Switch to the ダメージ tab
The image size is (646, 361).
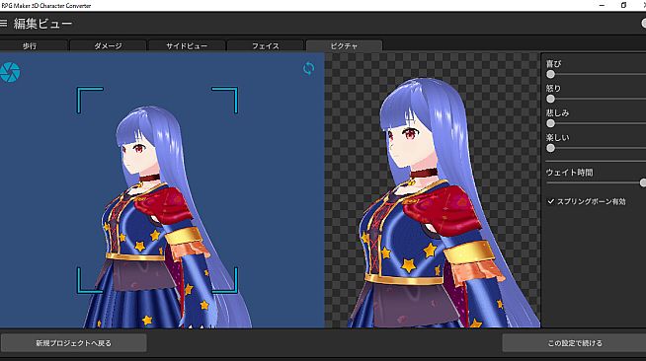point(108,45)
